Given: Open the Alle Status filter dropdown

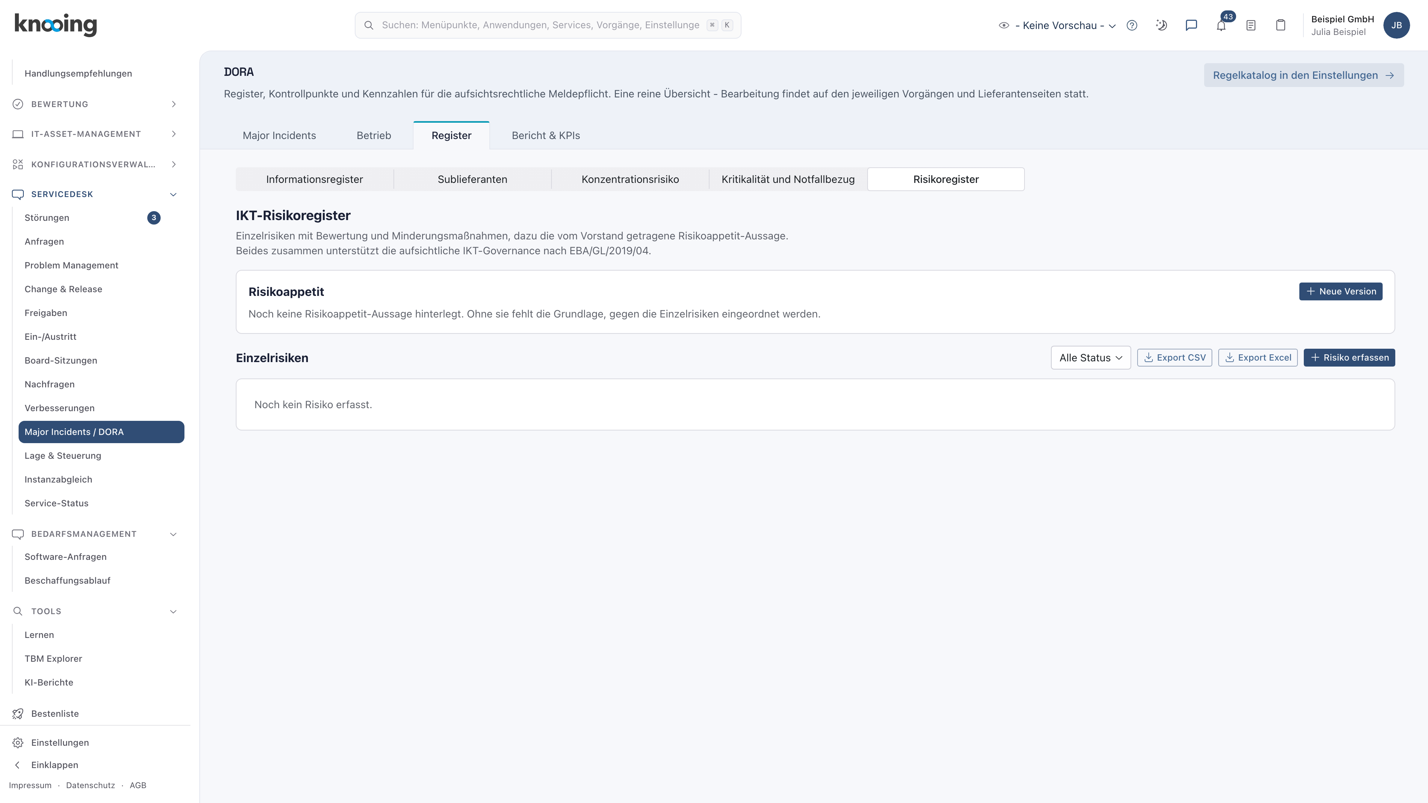Looking at the screenshot, I should (1090, 358).
